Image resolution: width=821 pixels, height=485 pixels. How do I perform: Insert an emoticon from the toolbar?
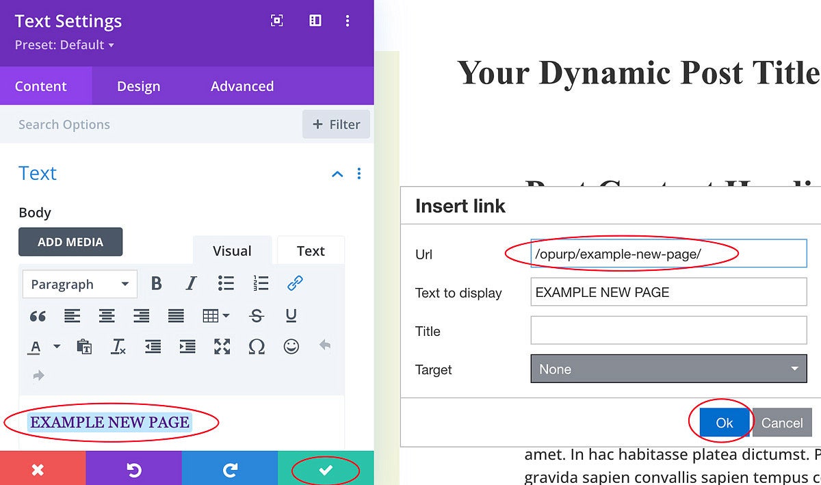[x=290, y=346]
